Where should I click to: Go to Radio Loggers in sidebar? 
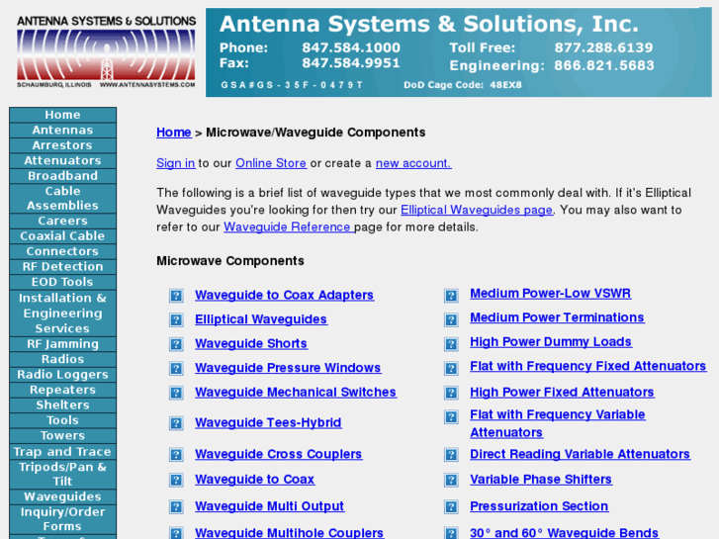tap(63, 374)
